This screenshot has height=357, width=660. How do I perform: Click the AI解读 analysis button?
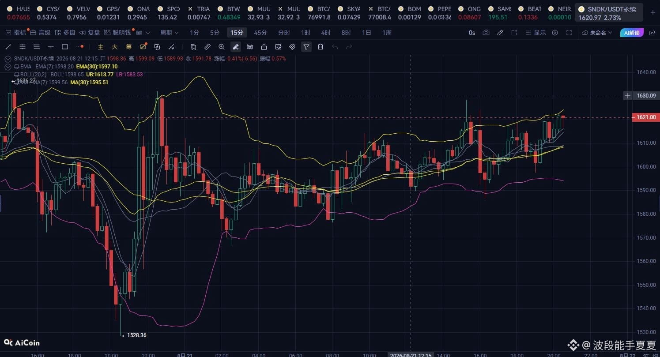tap(632, 33)
